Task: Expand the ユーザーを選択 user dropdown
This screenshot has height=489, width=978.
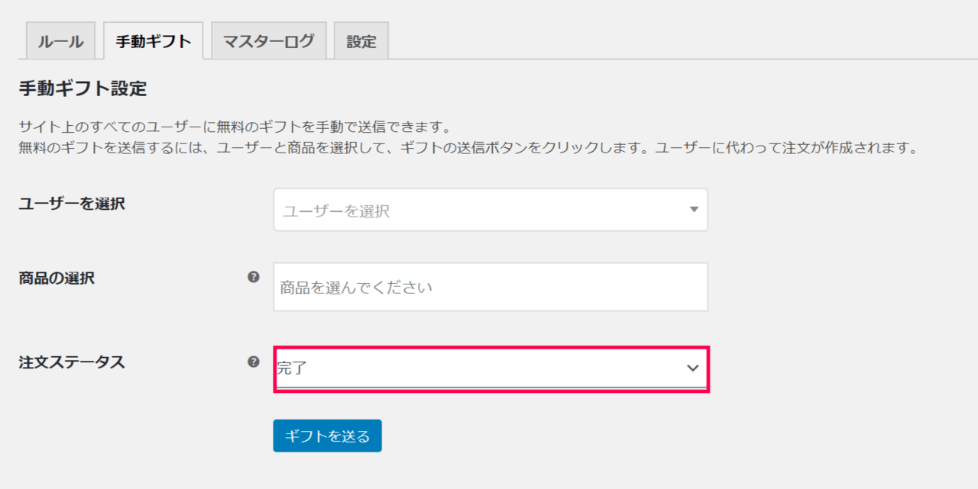Action: coord(491,210)
